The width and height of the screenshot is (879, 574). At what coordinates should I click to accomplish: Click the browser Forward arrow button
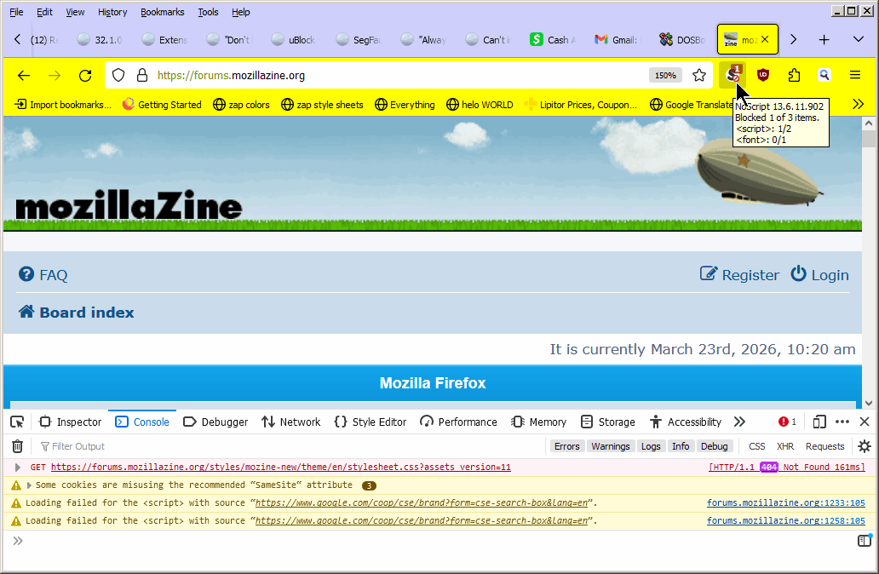coord(55,75)
